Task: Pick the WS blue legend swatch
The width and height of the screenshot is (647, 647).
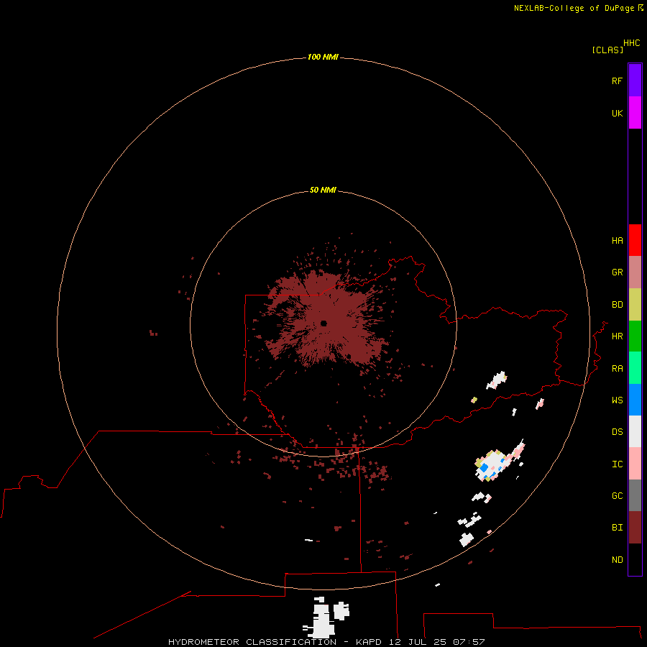Action: [635, 400]
